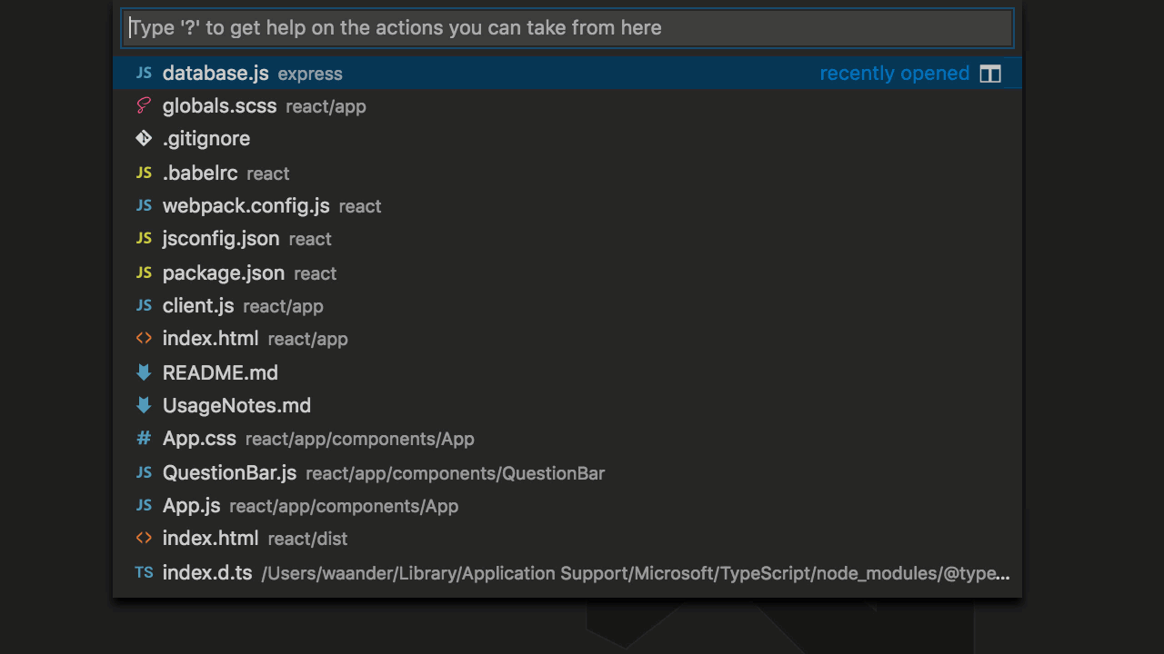Pick App.js from react/app/components/App
Viewport: 1164px width, 654px height.
tap(192, 506)
